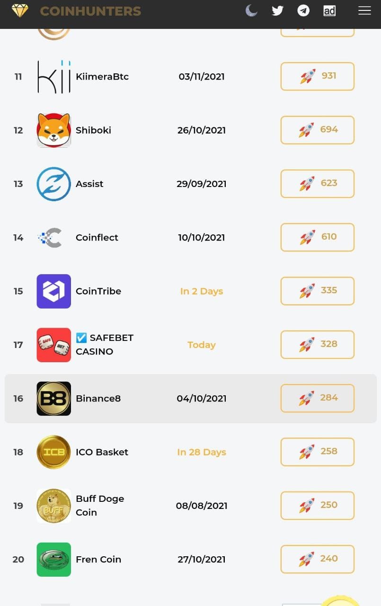
Task: Open the Fren Coin listing
Action: [x=98, y=559]
